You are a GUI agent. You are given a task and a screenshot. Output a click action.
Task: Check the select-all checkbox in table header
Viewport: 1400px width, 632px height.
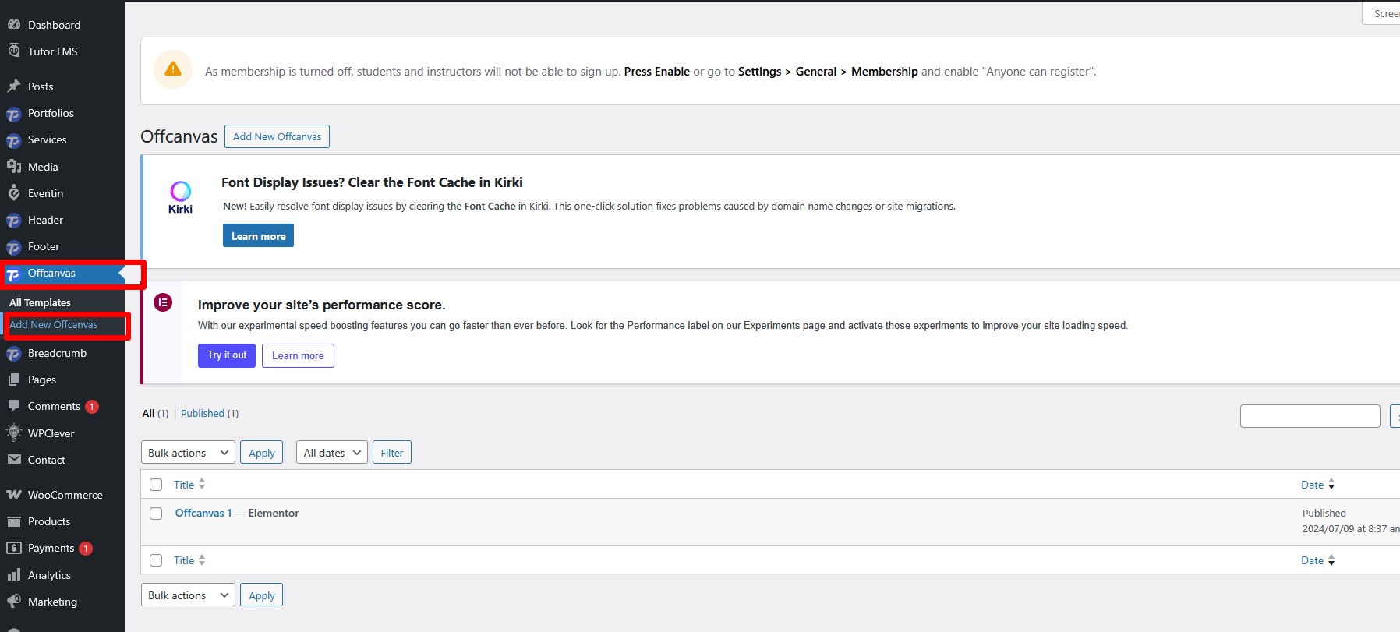click(156, 485)
